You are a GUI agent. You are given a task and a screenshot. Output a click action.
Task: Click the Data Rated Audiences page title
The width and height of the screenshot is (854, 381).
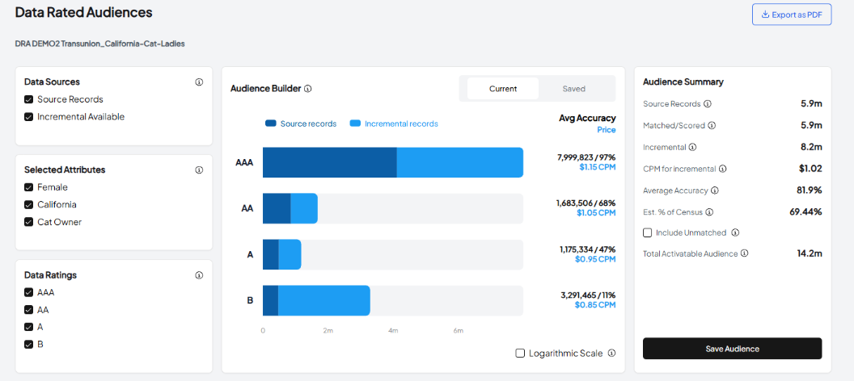(x=84, y=12)
